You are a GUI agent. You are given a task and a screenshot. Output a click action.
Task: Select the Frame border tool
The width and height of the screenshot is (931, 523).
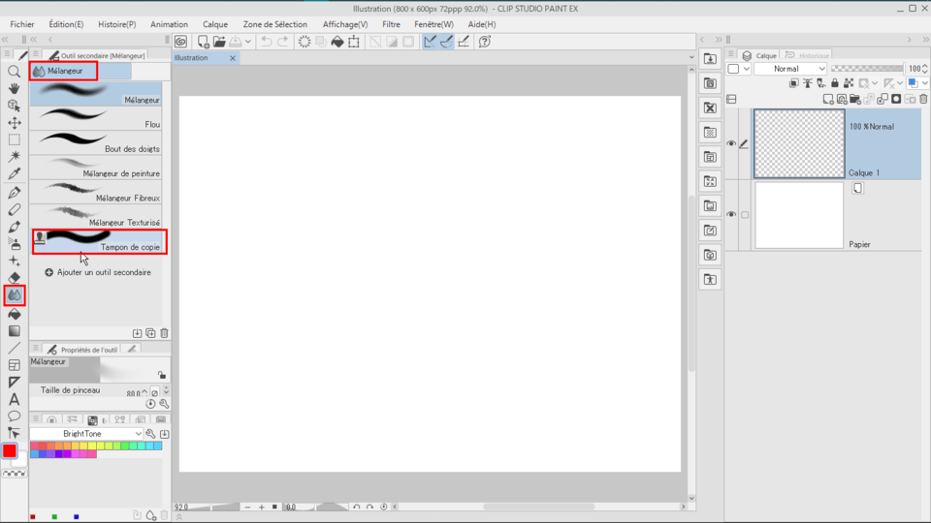(x=14, y=365)
